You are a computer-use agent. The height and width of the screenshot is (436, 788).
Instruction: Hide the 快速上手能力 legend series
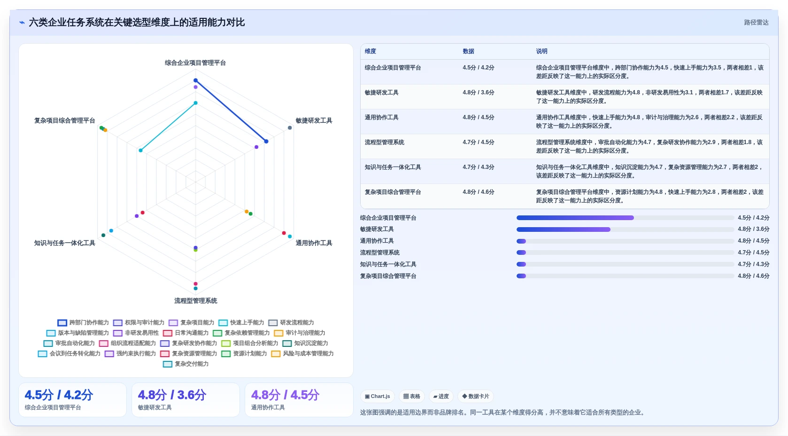coord(241,323)
